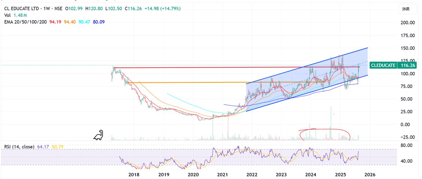422x179 pixels.
Task: Click the 2025 time axis label
Action: [x=340, y=174]
